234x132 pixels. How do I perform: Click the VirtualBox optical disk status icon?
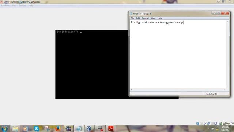201,123
